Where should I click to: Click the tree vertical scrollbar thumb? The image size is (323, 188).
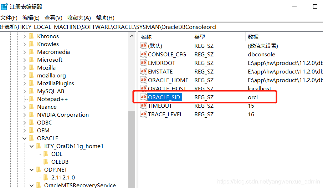tap(132, 149)
